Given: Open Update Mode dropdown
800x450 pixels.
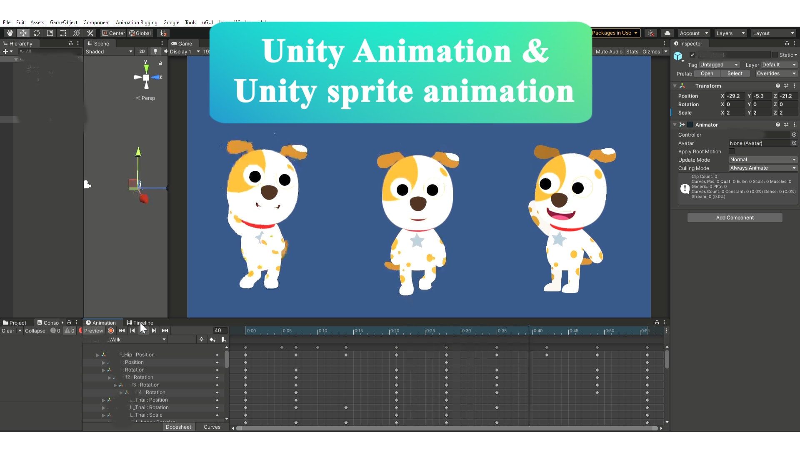Looking at the screenshot, I should 763,160.
